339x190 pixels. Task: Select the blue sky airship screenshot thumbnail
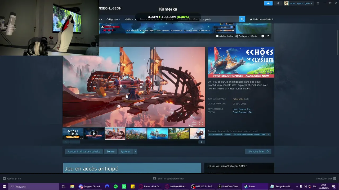pos(157,134)
